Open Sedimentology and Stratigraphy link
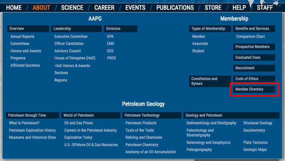This screenshot has height=161, width=285. [x=211, y=123]
